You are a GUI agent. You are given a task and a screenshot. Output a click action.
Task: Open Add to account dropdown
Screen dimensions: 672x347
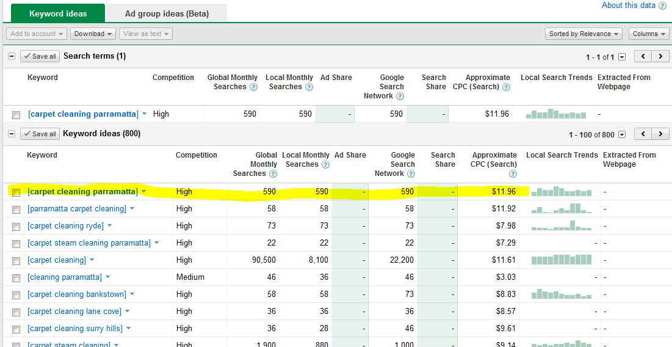tap(37, 34)
